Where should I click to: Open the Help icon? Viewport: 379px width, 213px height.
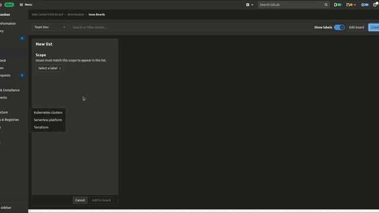coord(375,5)
